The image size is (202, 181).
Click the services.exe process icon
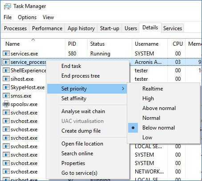point(6,53)
